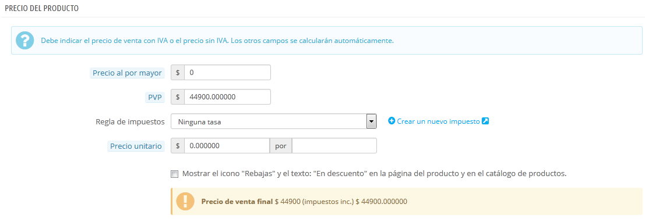Click the external link icon after Crear un nuevo impuesto
Screen dimensions: 645x222
pos(485,121)
